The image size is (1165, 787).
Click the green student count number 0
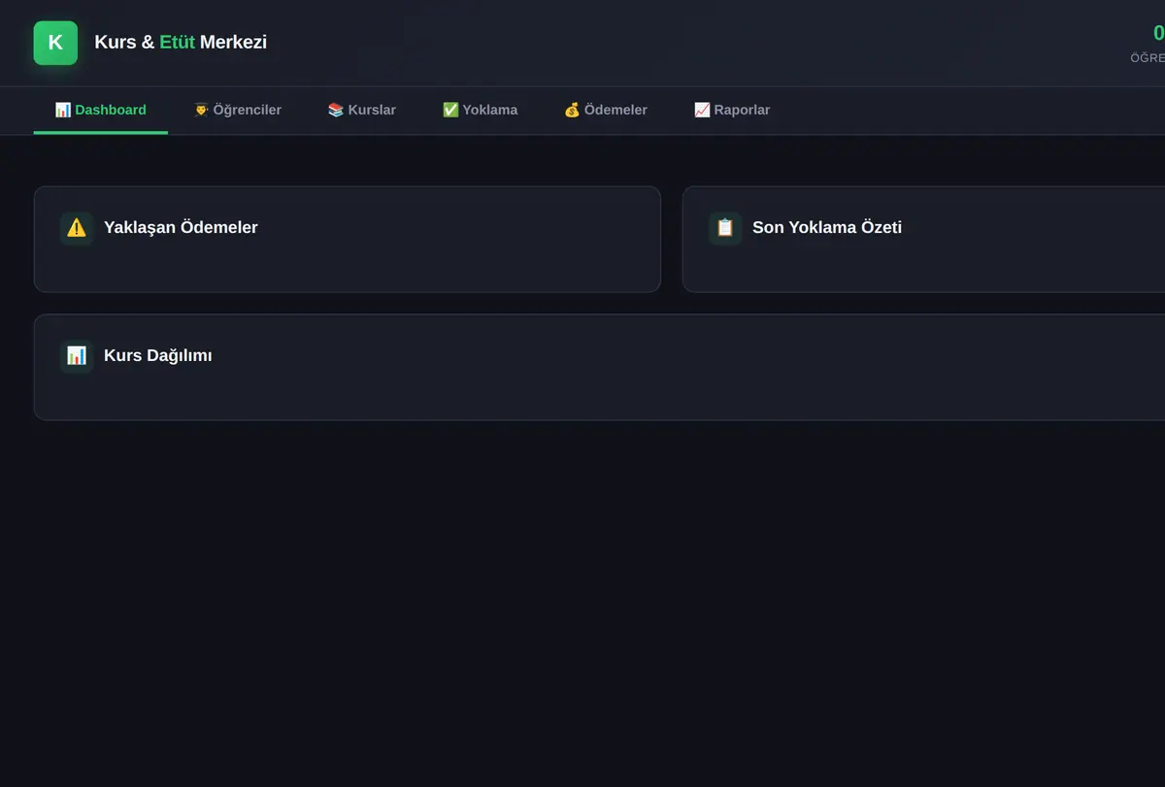point(1158,34)
